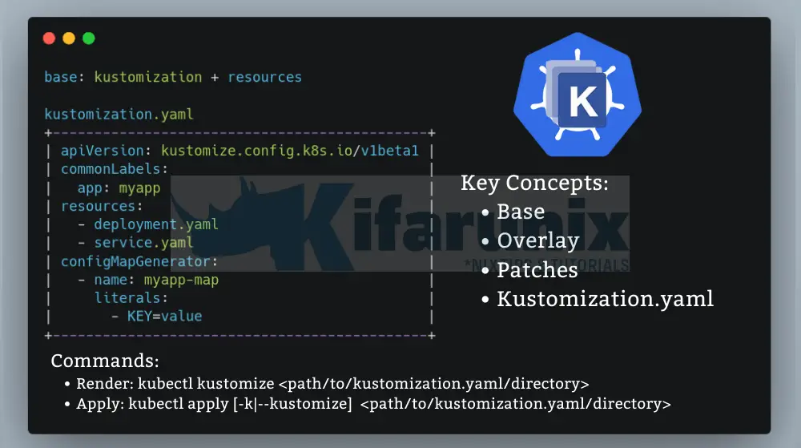The height and width of the screenshot is (448, 801).
Task: Click the Commands heading
Action: pos(105,361)
